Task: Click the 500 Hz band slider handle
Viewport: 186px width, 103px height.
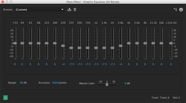Action: click(79, 48)
